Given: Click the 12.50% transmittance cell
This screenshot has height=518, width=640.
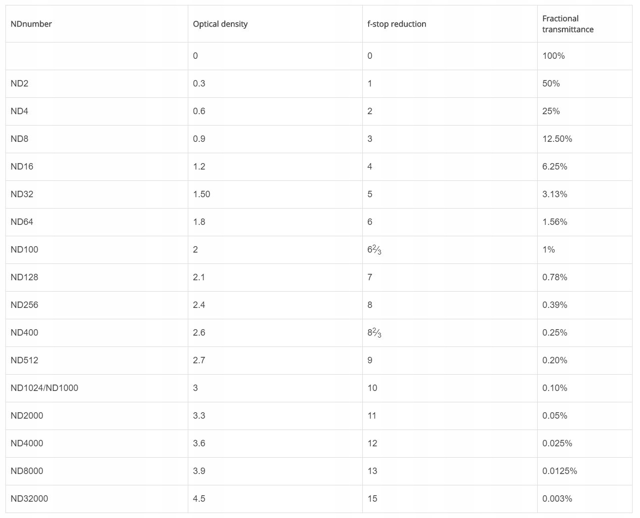Looking at the screenshot, I should click(x=557, y=139).
